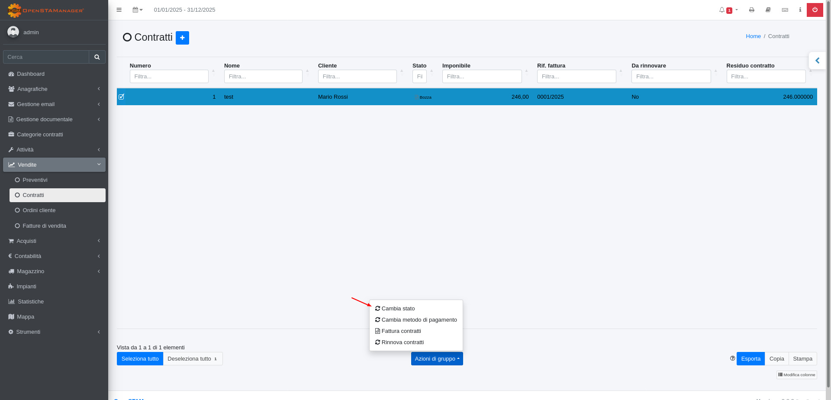
Task: Toggle sidebar with hamburger menu icon
Action: pyautogui.click(x=119, y=10)
